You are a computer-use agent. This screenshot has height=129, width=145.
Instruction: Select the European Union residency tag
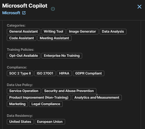click(50, 122)
